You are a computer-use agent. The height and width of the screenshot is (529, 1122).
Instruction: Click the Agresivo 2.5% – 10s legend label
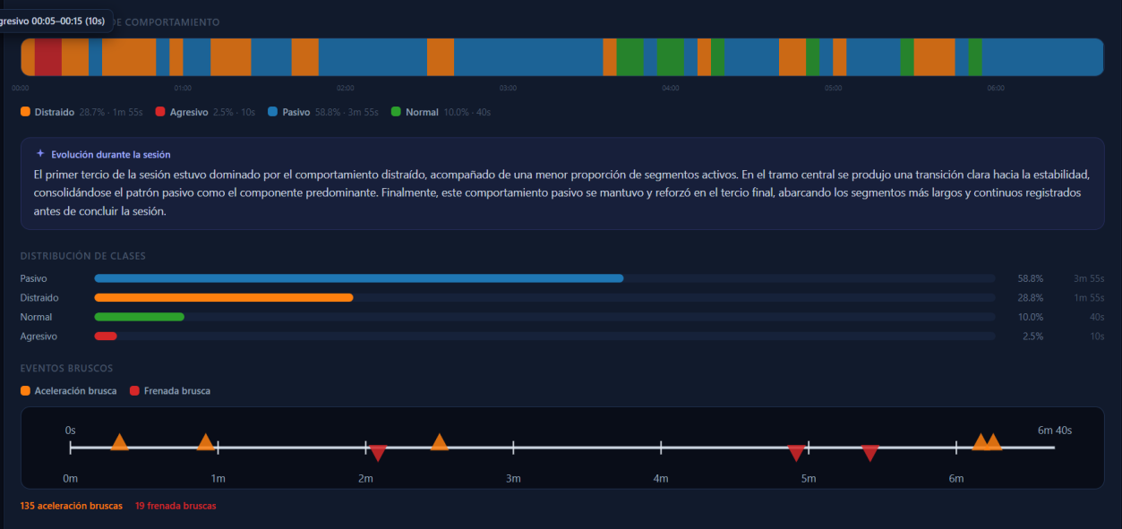(212, 113)
